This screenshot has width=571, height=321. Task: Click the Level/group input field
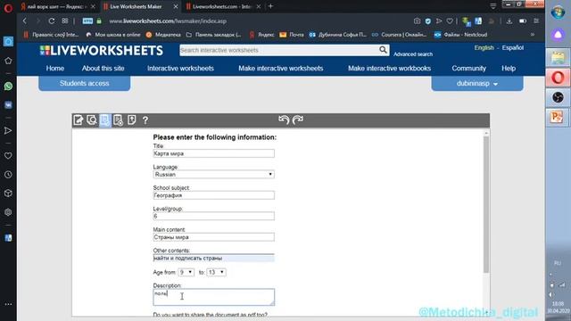point(214,216)
